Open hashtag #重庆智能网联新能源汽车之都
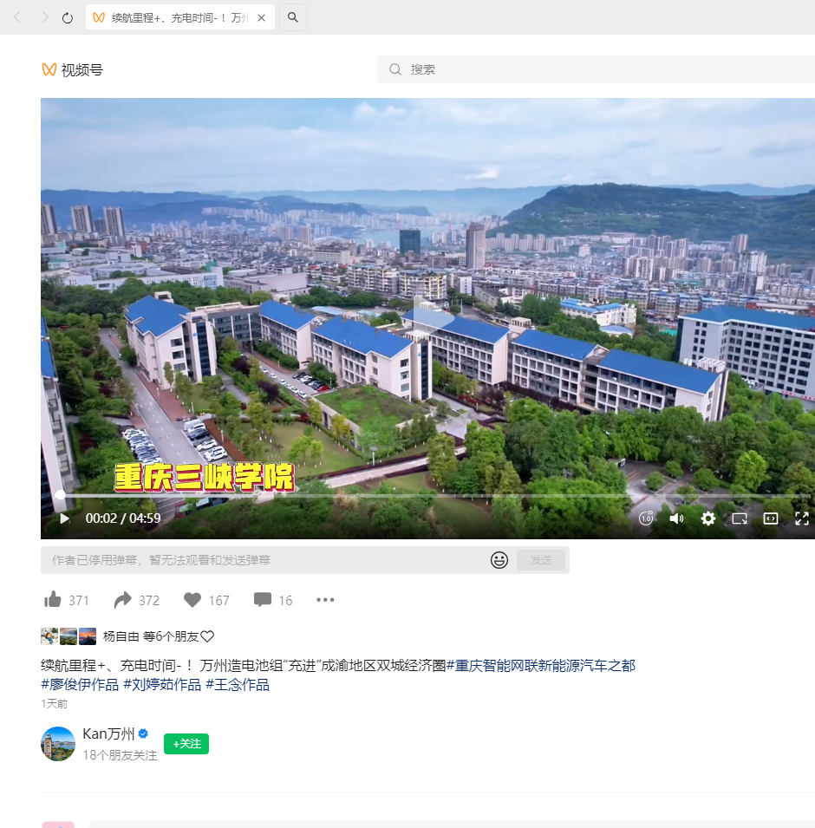 click(541, 666)
